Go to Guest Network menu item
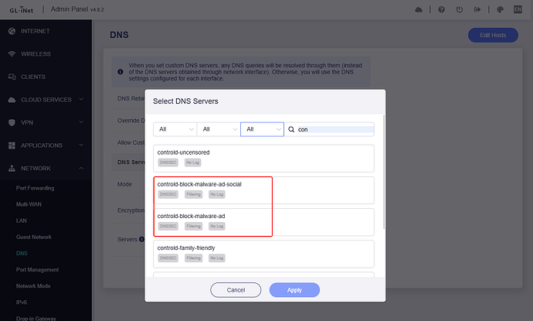This screenshot has width=533, height=321. pyautogui.click(x=34, y=237)
